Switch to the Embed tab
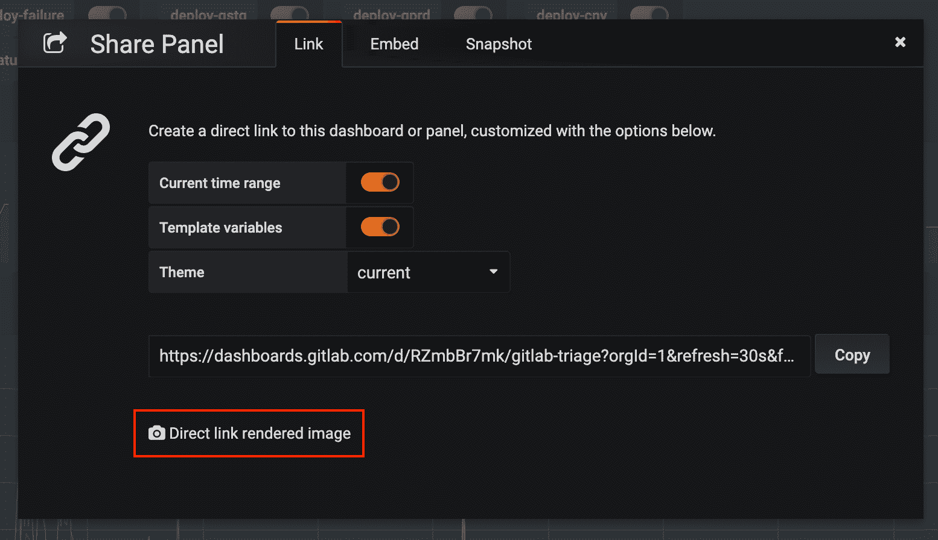Screen dimensions: 938x540 (394, 43)
